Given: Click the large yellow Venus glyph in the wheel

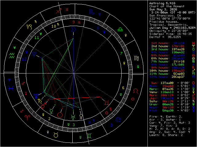Looking at the screenshot, I should point(81,117).
